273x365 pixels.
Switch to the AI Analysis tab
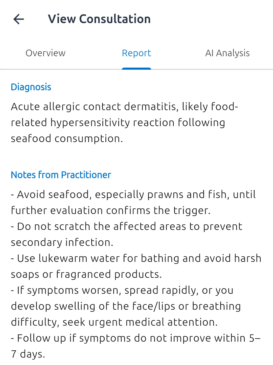click(x=227, y=53)
